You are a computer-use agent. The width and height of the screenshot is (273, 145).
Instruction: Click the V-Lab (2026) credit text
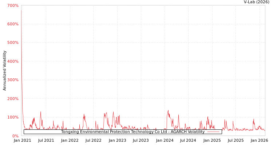257,2
